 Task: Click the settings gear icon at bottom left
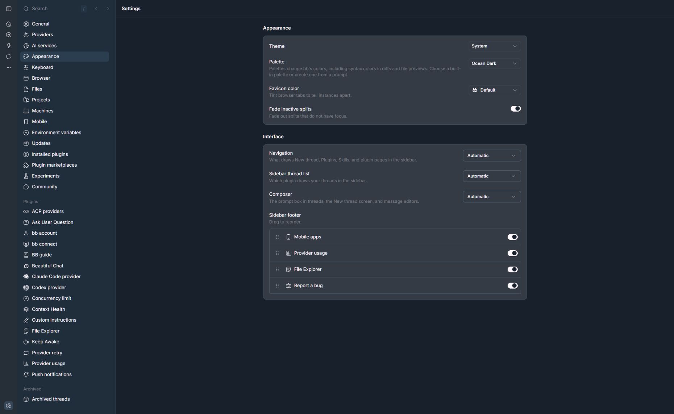click(x=9, y=406)
